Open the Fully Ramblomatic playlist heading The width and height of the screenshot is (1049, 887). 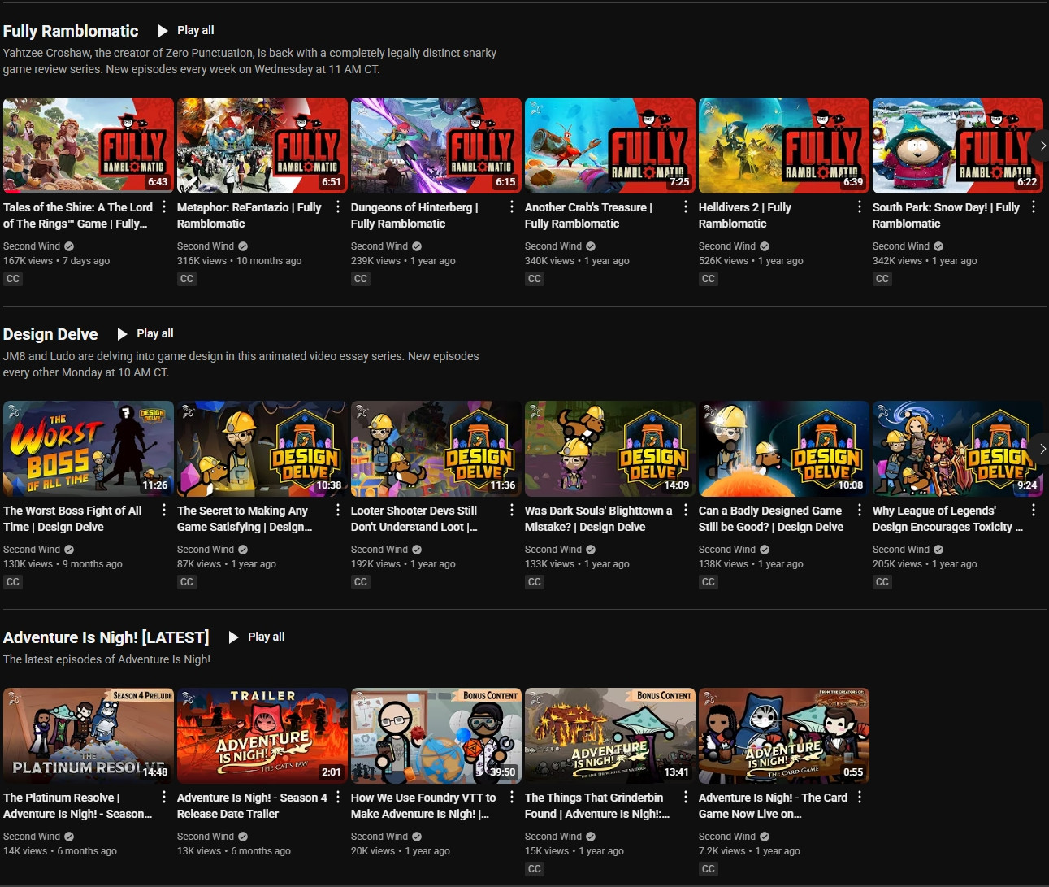point(71,31)
